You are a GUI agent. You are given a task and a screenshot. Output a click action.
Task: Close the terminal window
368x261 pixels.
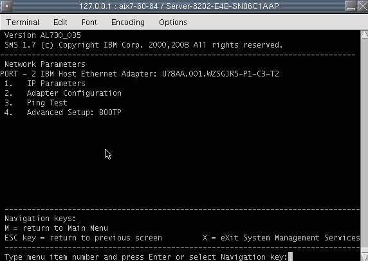point(362,6)
